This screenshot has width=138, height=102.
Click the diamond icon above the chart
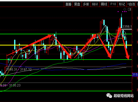pyautogui.click(x=125, y=9)
